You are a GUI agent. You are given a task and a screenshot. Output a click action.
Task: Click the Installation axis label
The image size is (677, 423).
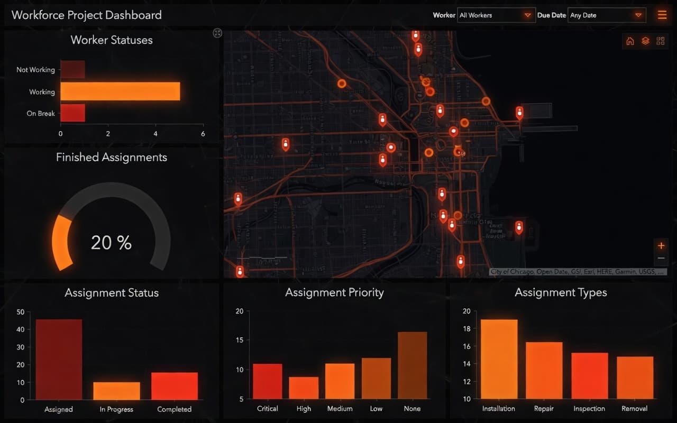pos(499,409)
